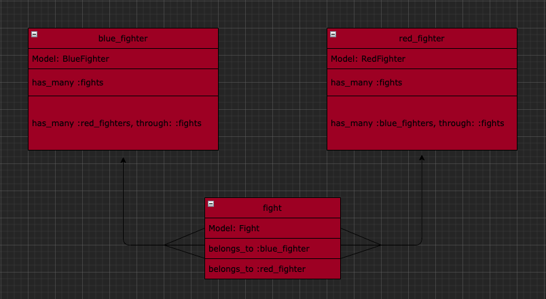Image resolution: width=546 pixels, height=299 pixels.
Task: Select has_many :fights row in red_fighter
Action: click(422, 83)
